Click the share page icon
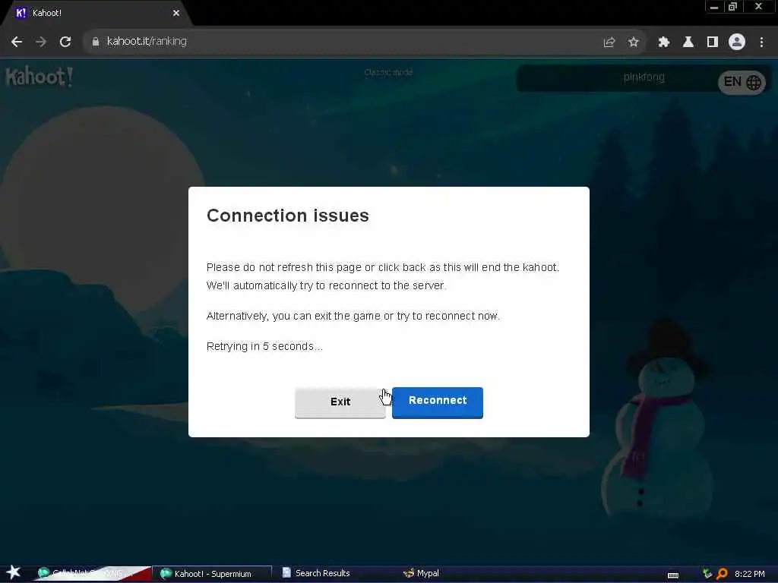The width and height of the screenshot is (778, 583). (x=609, y=43)
